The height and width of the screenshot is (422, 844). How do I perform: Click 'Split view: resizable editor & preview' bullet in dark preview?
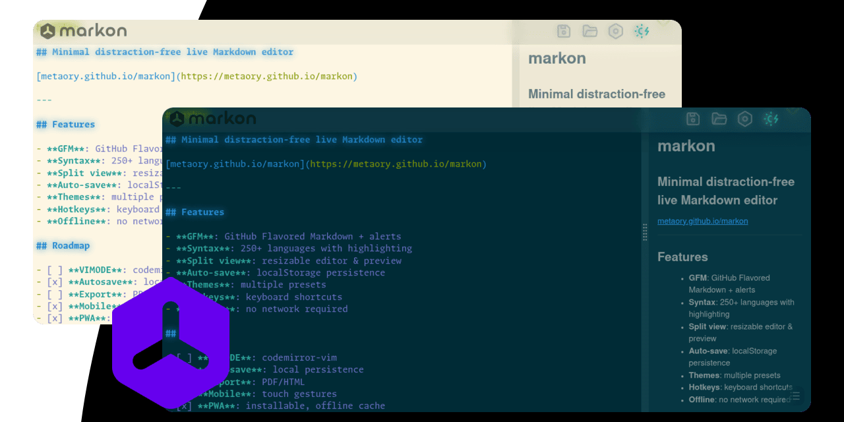click(x=741, y=332)
